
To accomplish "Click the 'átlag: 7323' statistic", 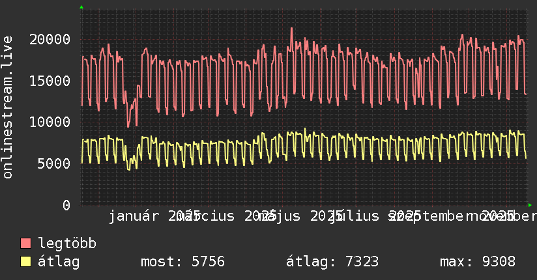I will click(332, 262).
